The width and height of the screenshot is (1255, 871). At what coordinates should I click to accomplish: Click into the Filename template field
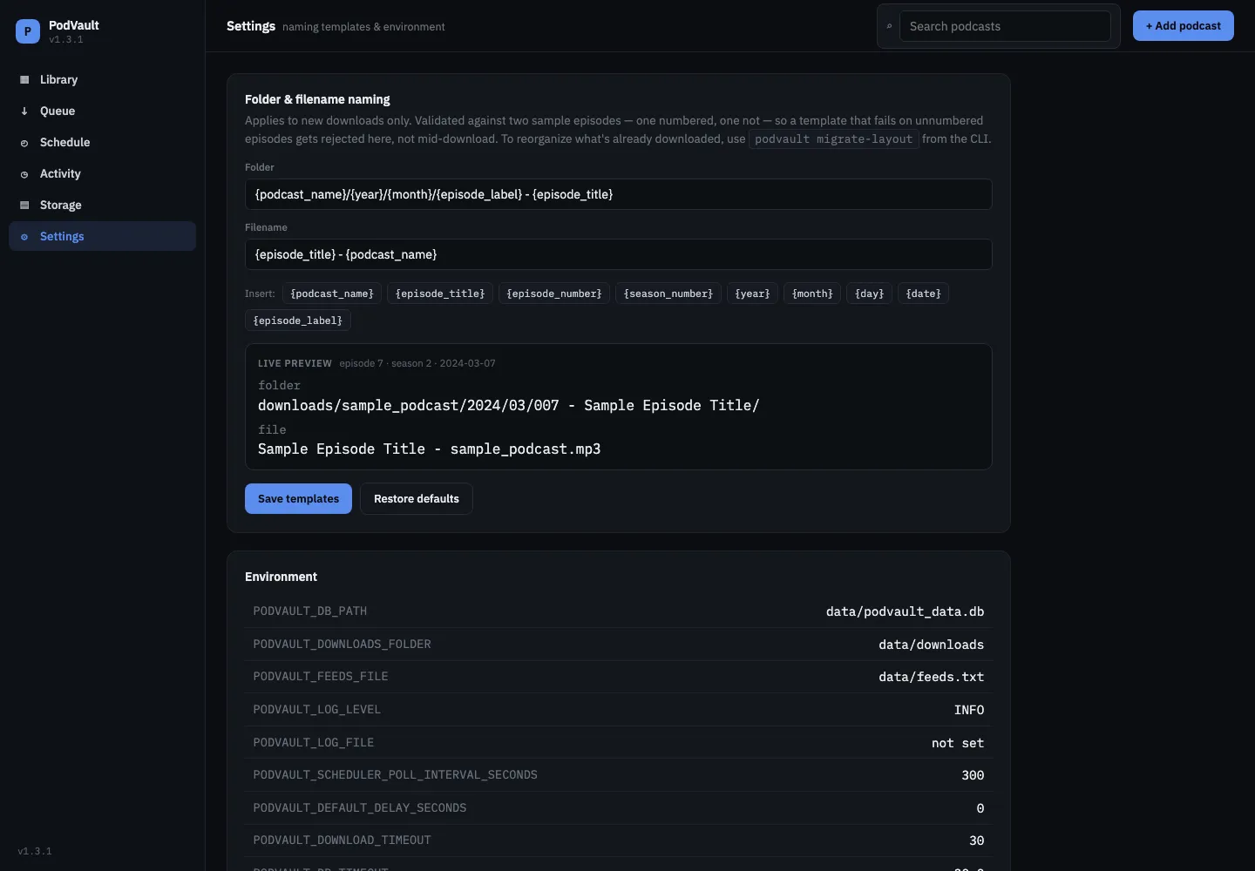pos(618,254)
